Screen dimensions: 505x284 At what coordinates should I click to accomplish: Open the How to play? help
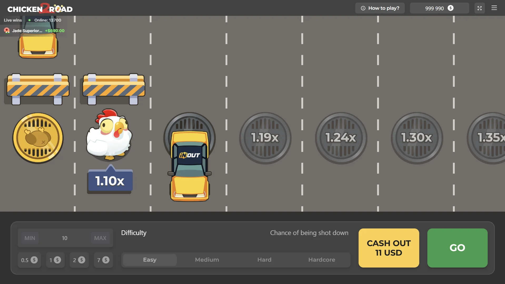point(380,8)
